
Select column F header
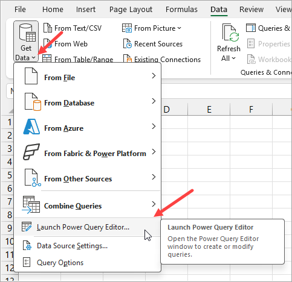[x=251, y=110]
